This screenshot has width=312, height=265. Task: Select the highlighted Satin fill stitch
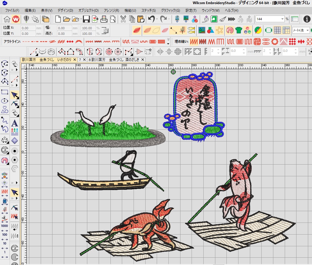click(x=194, y=42)
